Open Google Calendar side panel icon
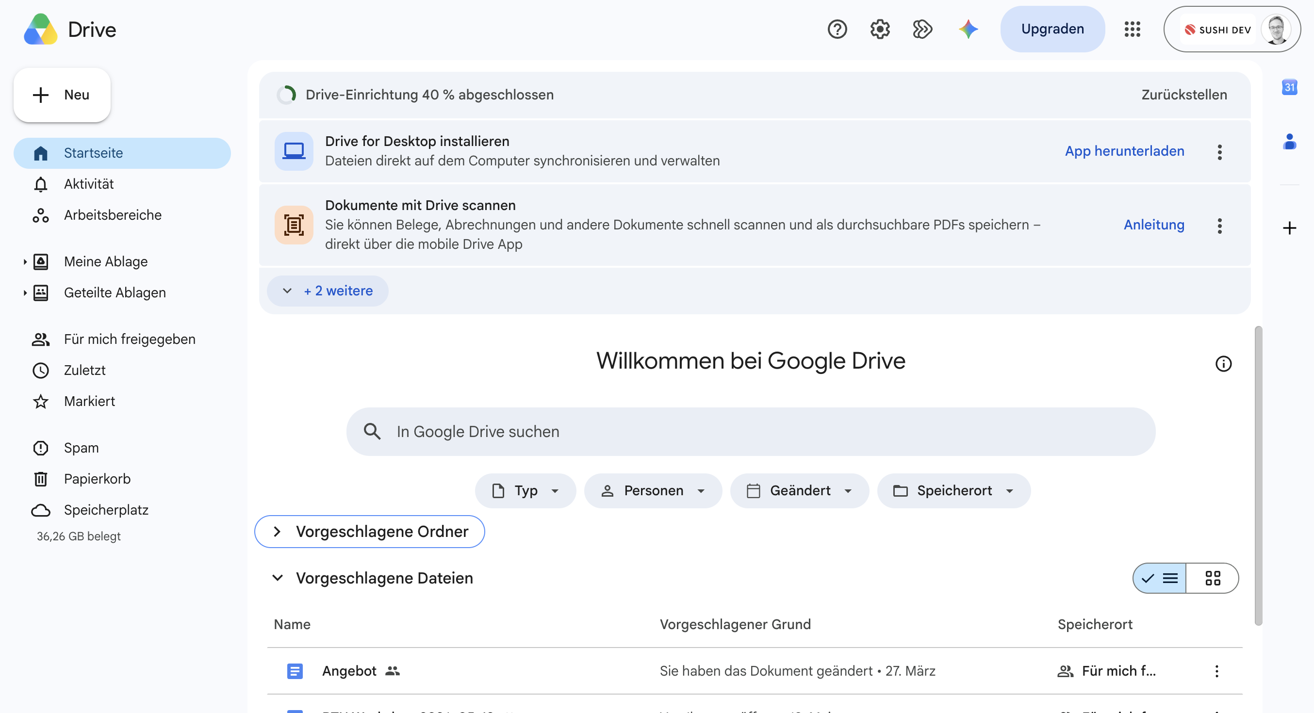The width and height of the screenshot is (1314, 713). 1289,87
